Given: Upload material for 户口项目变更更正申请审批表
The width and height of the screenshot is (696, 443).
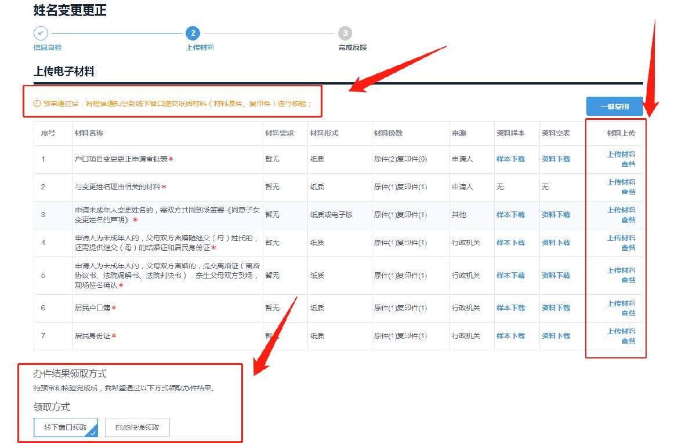Looking at the screenshot, I should click(x=621, y=155).
